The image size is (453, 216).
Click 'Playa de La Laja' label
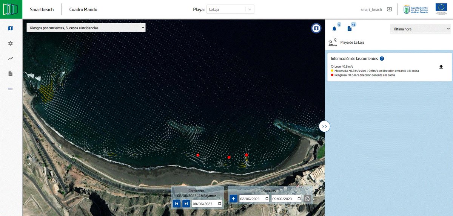pyautogui.click(x=352, y=43)
